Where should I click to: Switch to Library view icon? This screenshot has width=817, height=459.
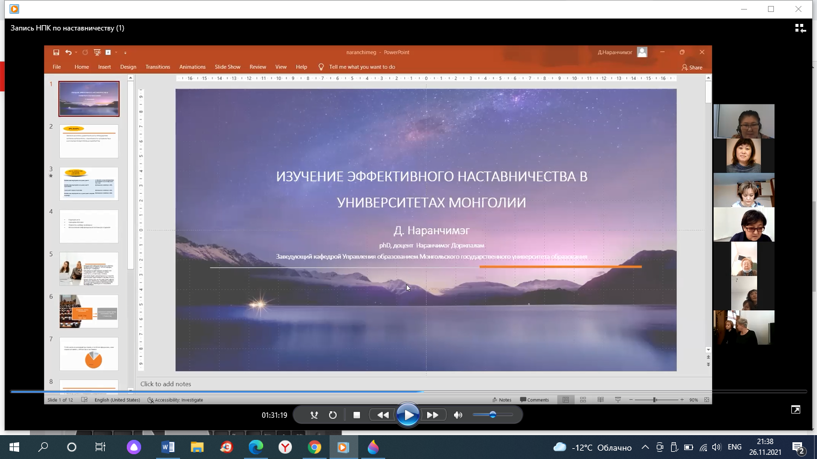pyautogui.click(x=800, y=28)
